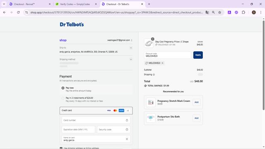Click the TOTAL SAVINGS $11.99 text
This screenshot has height=149, width=265.
[x=158, y=86]
